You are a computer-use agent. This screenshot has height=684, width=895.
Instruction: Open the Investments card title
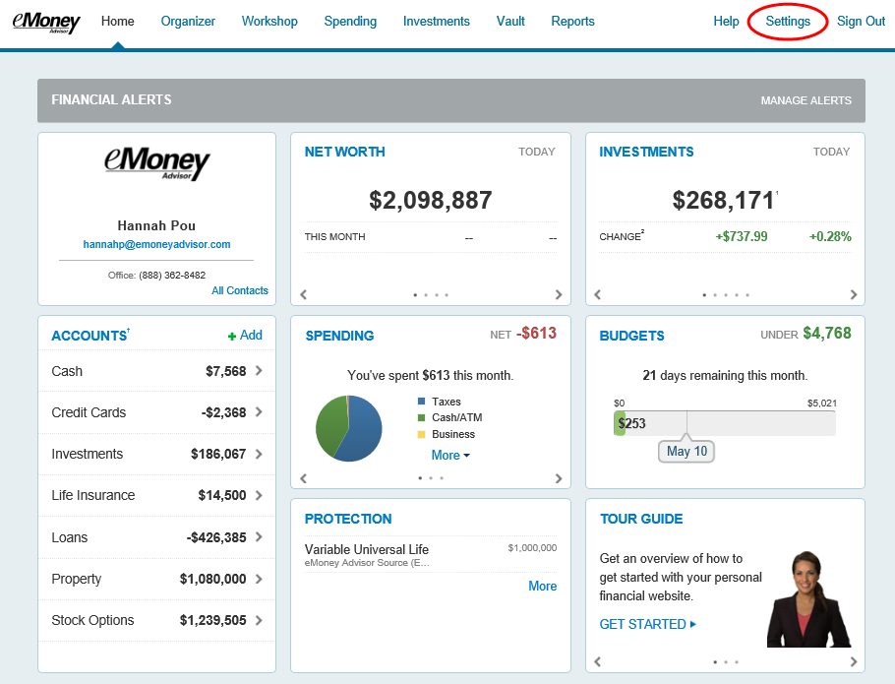coord(646,152)
